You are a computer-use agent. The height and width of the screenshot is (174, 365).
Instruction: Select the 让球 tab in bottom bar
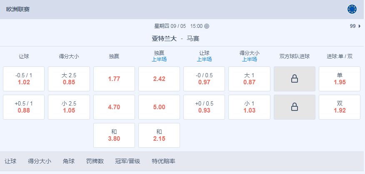coord(10,161)
